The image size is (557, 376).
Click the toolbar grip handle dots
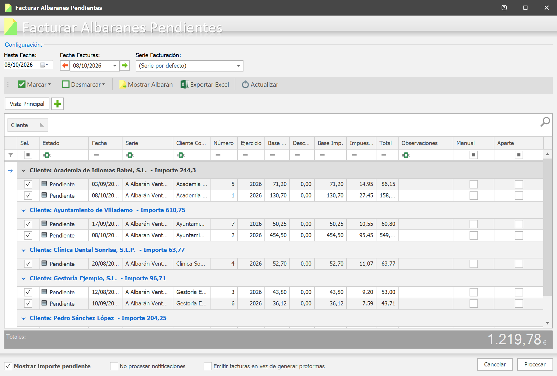point(8,85)
